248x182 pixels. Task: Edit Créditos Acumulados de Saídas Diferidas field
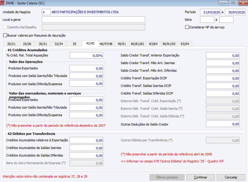(x=86, y=155)
